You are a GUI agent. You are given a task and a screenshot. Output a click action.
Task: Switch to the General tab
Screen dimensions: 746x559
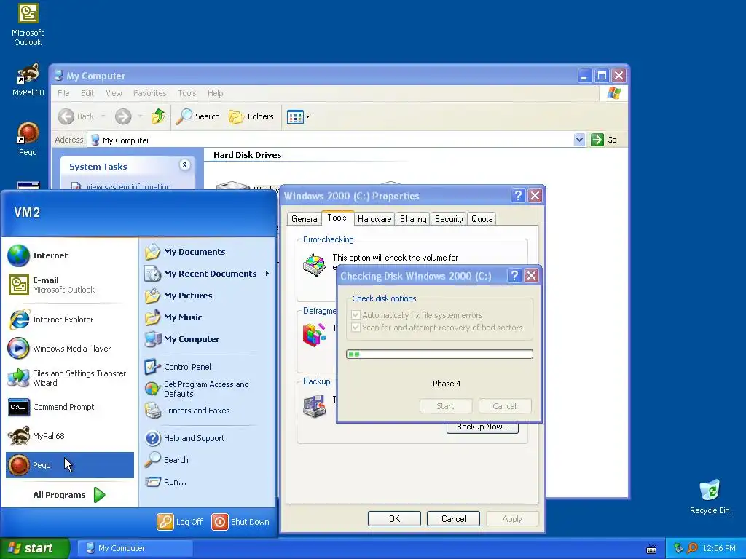click(305, 218)
